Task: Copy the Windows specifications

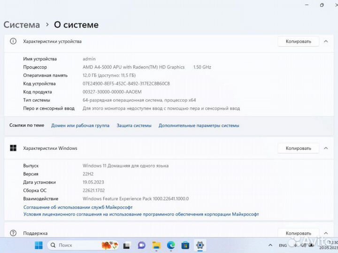Action: [x=299, y=148]
